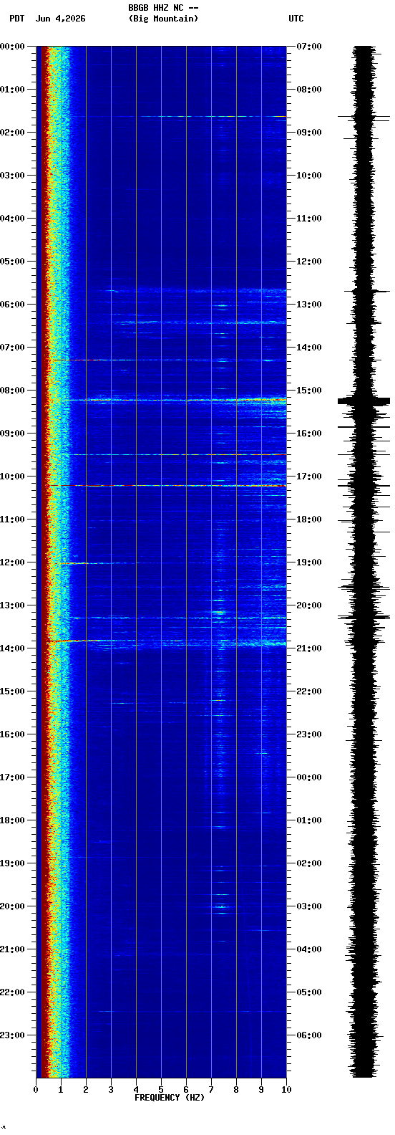Click the UTC axis label "03:00"
The width and height of the screenshot is (395, 1135).
(x=308, y=906)
